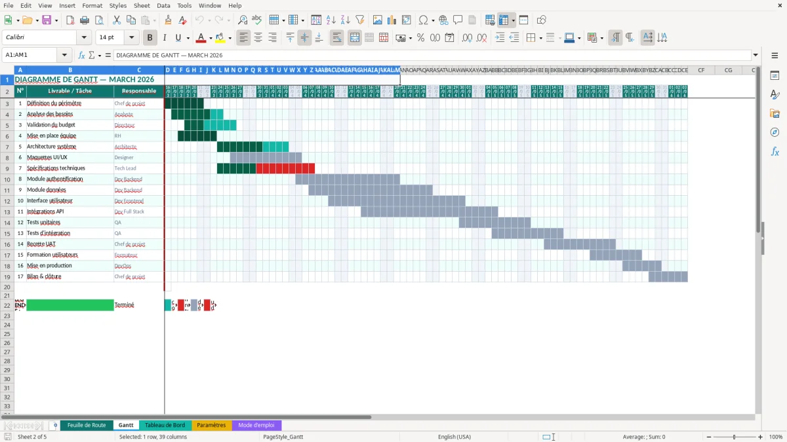Screen dimensions: 787x442
Task: Toggle Underline formatting
Action: coord(178,38)
